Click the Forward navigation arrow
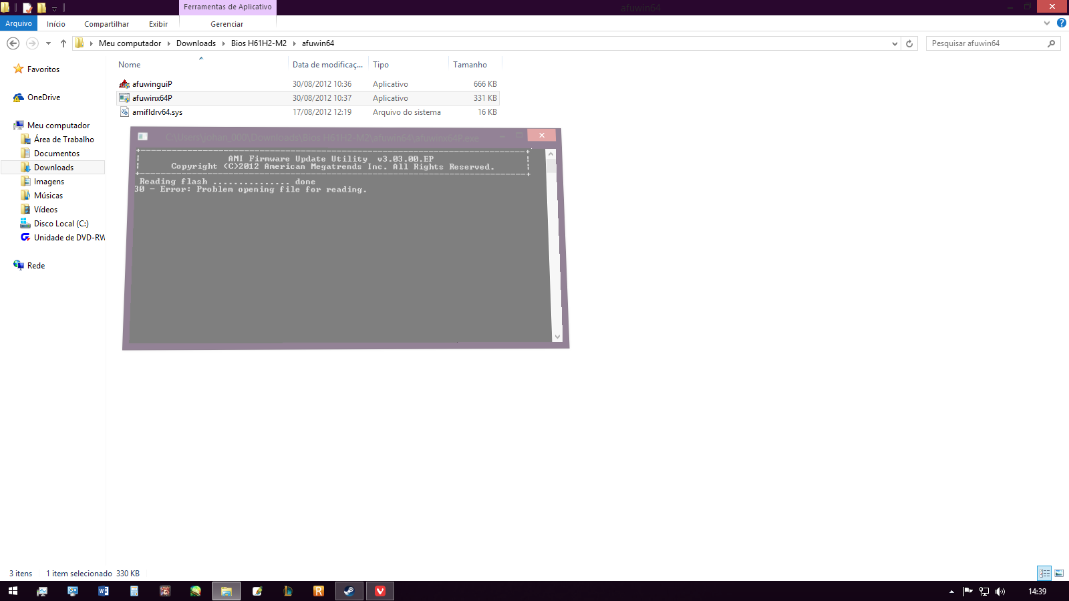 [x=31, y=43]
